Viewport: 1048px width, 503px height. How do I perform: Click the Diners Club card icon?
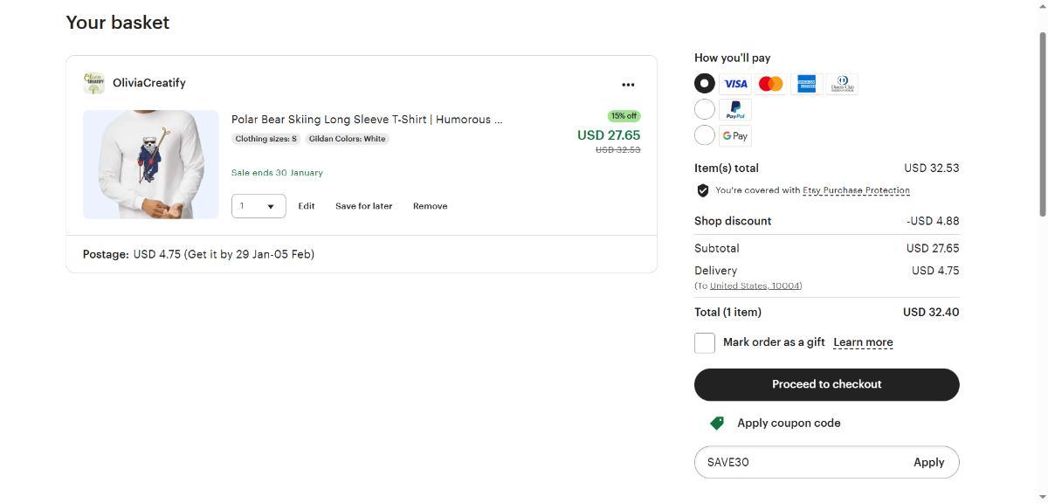pos(842,84)
